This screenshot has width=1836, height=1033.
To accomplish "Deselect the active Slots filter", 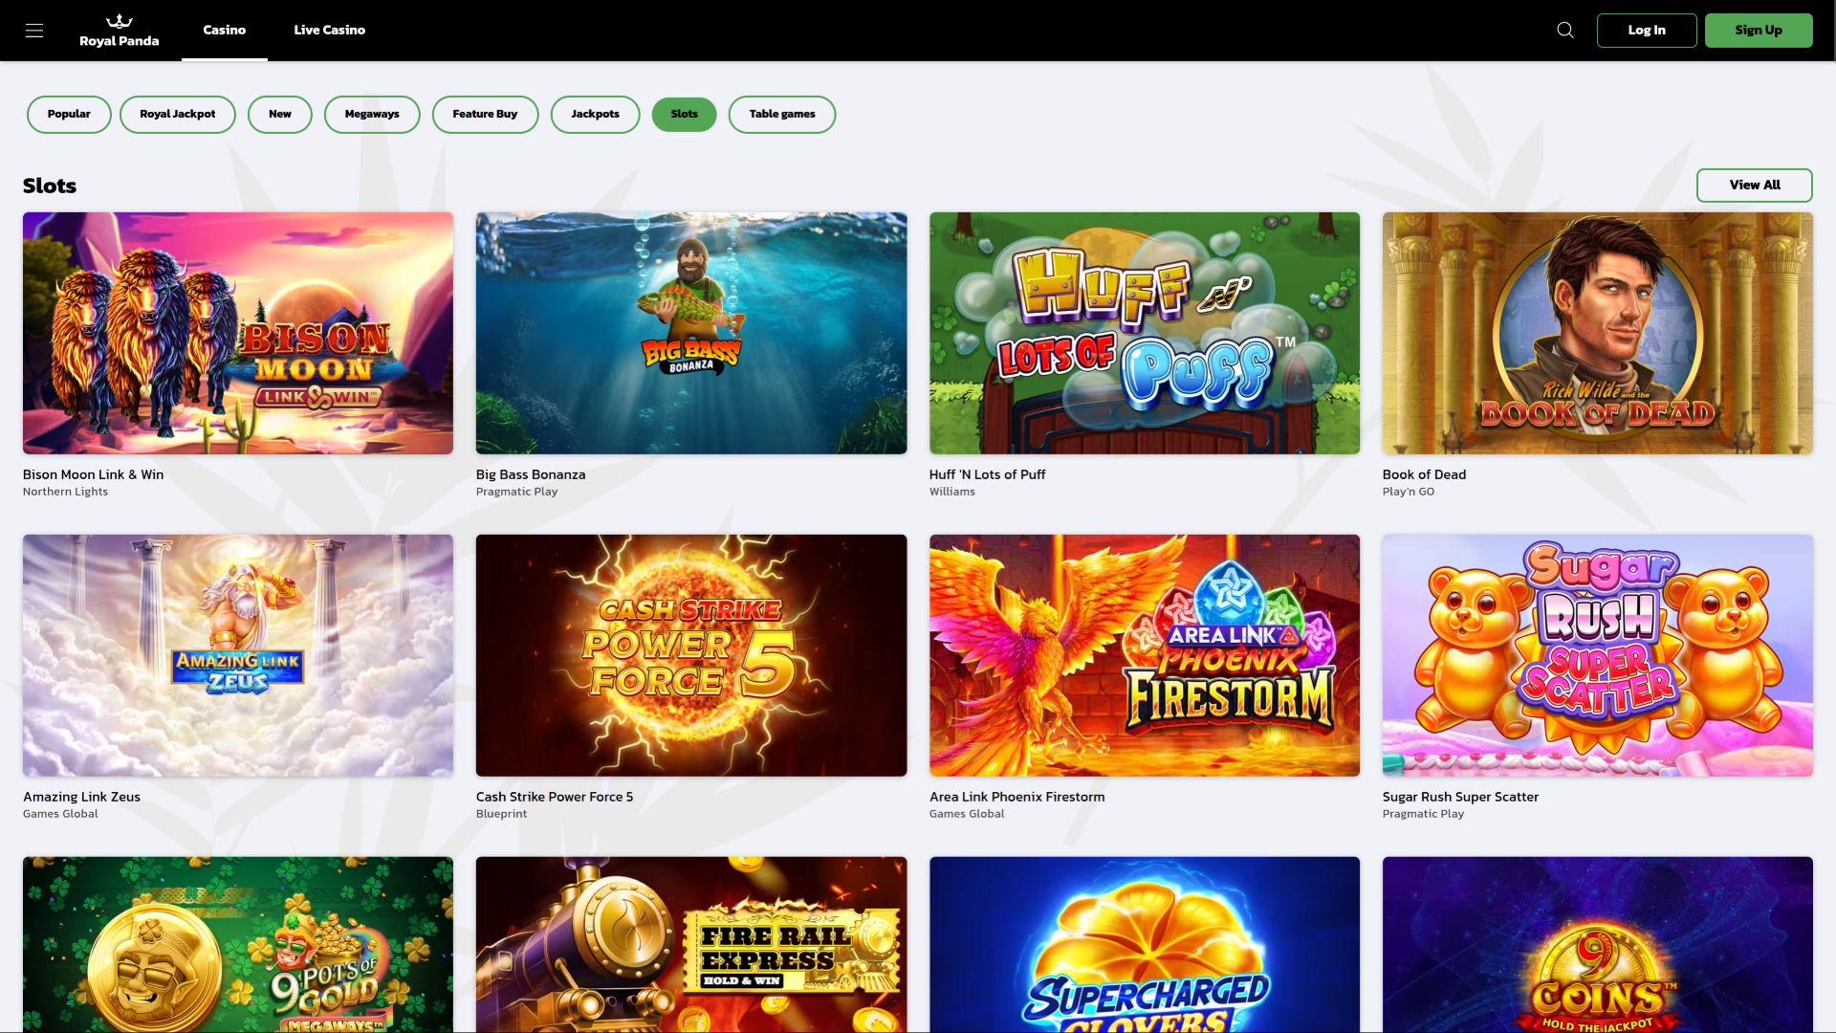I will 684,114.
